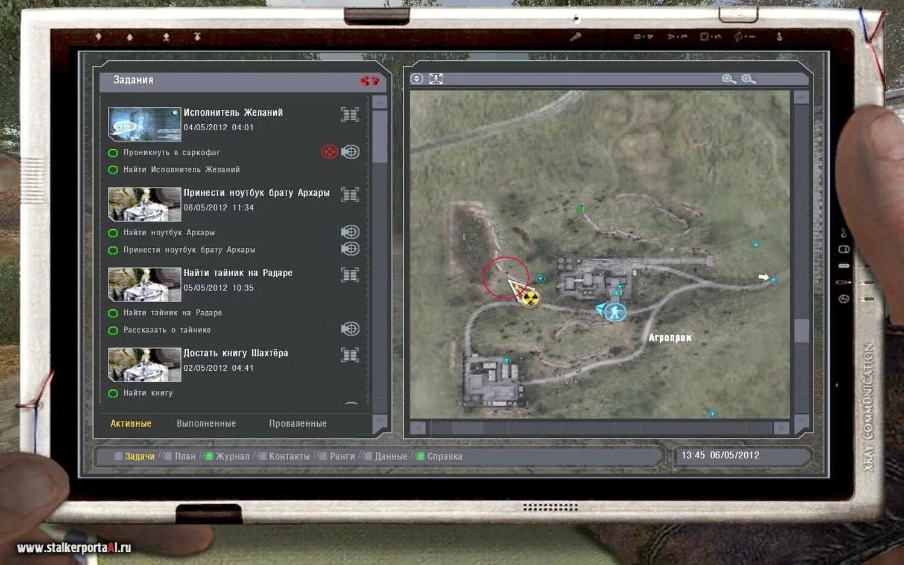Open the План section

(x=185, y=456)
